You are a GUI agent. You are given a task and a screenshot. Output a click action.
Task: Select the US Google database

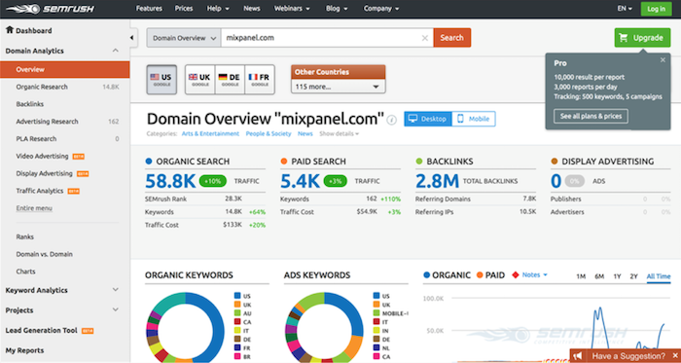[161, 80]
